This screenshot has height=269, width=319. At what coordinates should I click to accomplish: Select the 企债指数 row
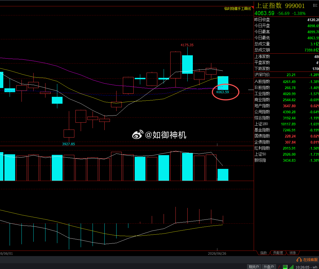click(x=286, y=142)
